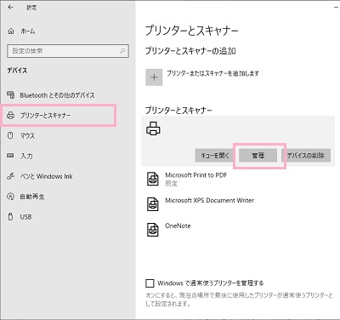The height and width of the screenshot is (320, 340).
Task: Open the USB settings page
Action: (x=25, y=217)
